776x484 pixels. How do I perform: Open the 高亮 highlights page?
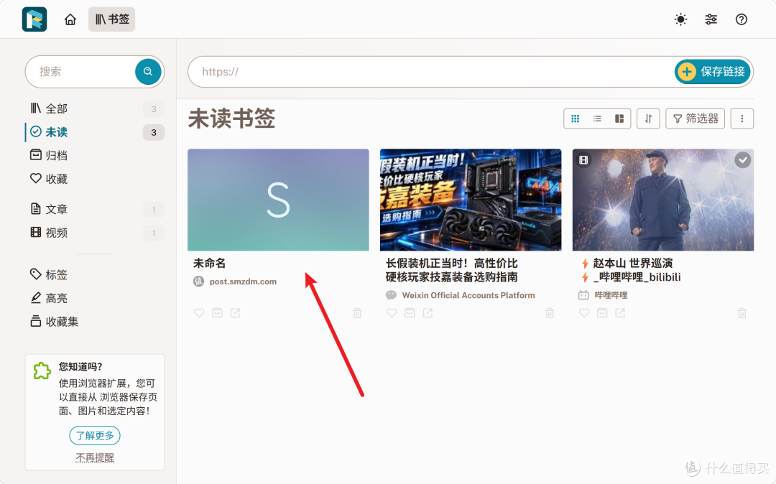[x=95, y=298]
